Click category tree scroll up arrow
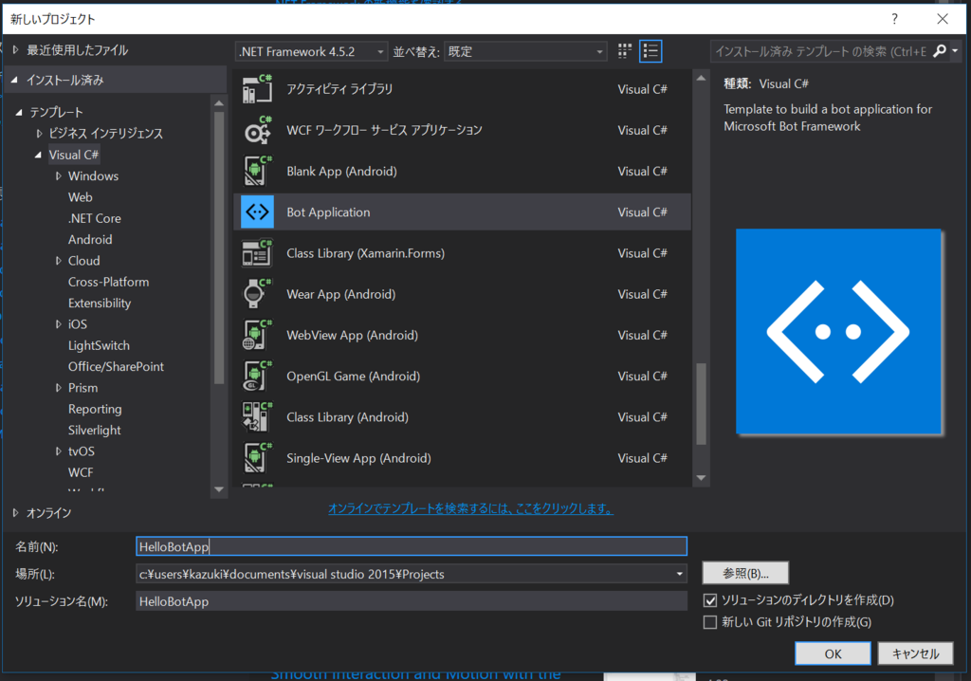The width and height of the screenshot is (971, 681). 219,102
